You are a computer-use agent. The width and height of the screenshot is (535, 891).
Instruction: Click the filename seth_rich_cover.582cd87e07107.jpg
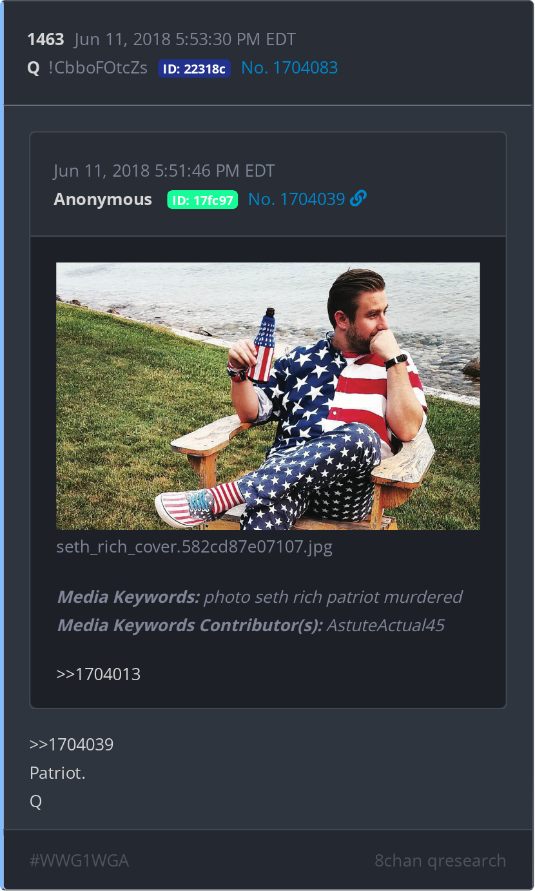click(x=195, y=548)
